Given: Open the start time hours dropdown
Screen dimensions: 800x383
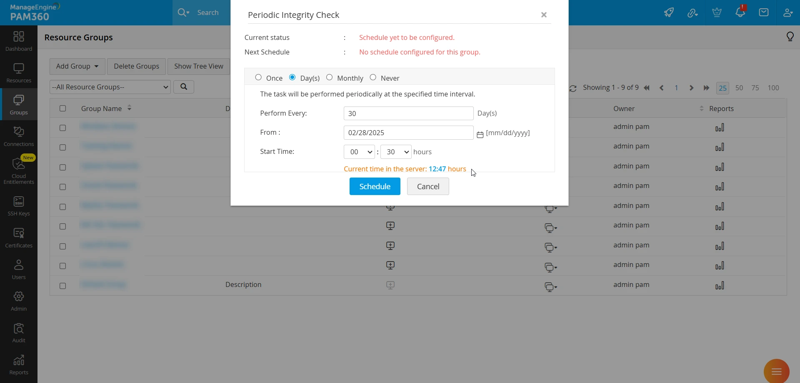Looking at the screenshot, I should pyautogui.click(x=359, y=152).
